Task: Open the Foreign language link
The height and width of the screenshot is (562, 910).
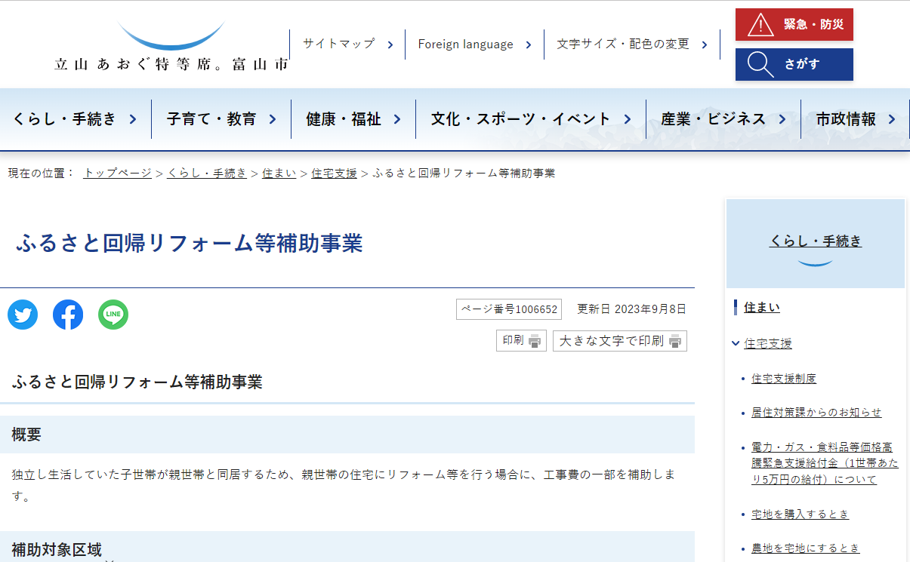Action: tap(465, 45)
